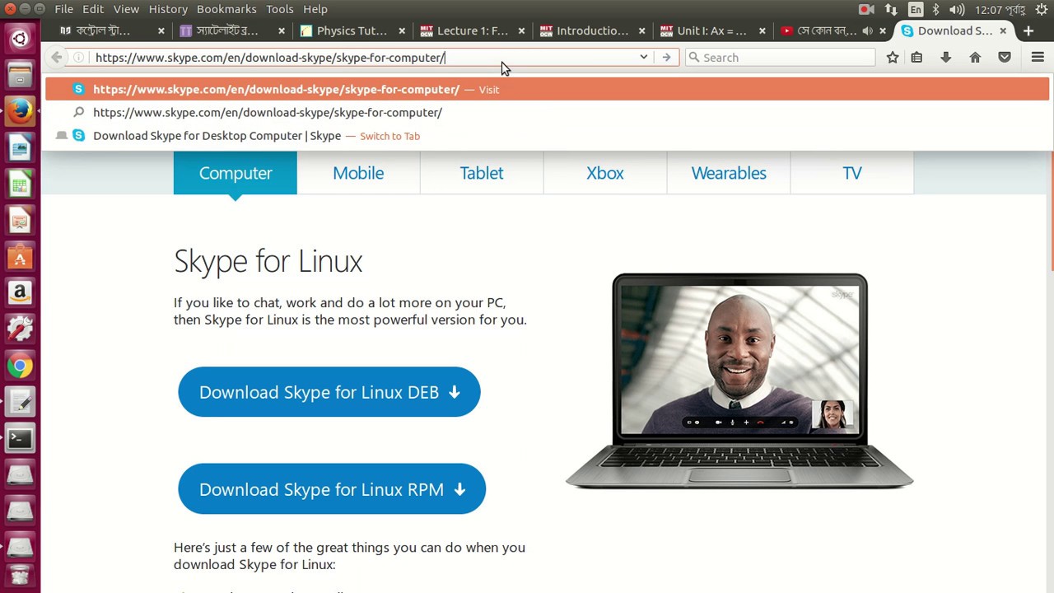Image resolution: width=1054 pixels, height=593 pixels.
Task: Launch LibreOffice Calc from dock
Action: [20, 184]
